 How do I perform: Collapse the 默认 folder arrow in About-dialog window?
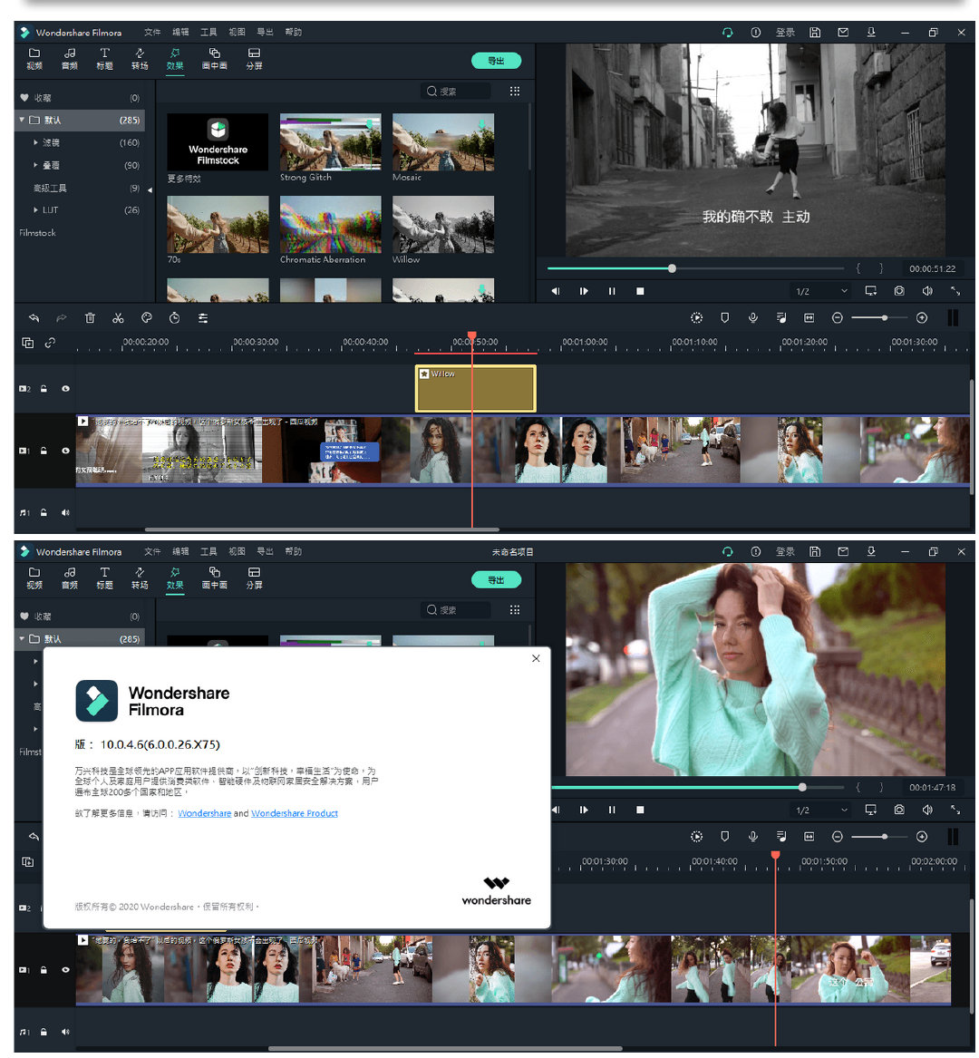[x=22, y=638]
